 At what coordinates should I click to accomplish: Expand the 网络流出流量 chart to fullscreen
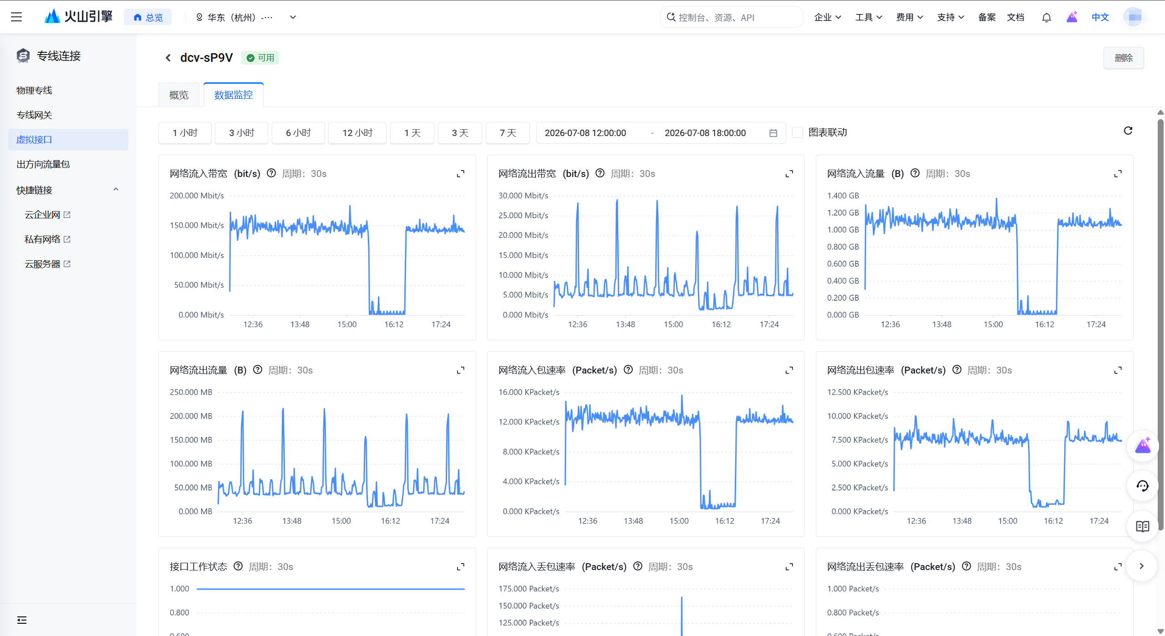[x=461, y=370]
